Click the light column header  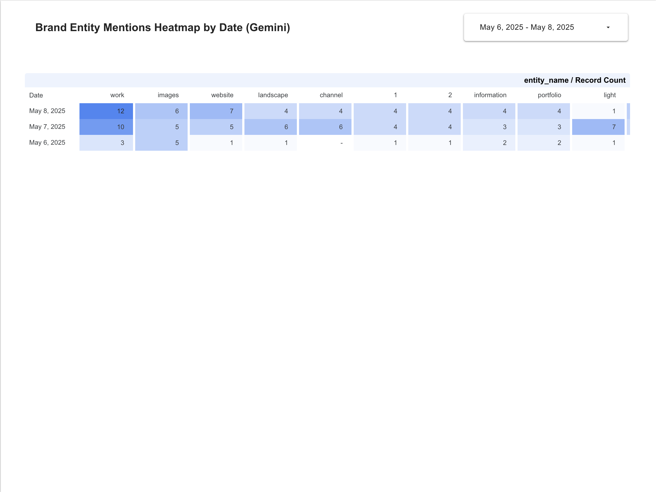pyautogui.click(x=610, y=95)
